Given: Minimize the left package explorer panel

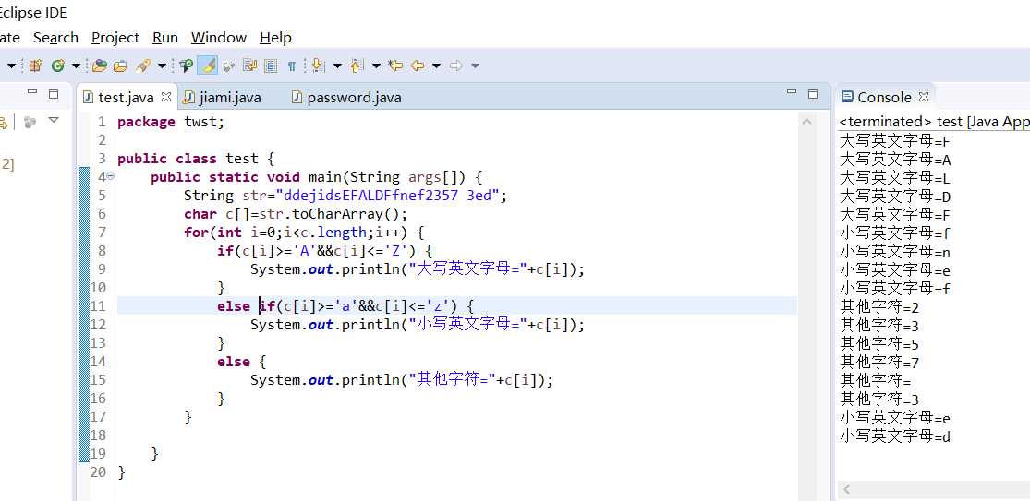Looking at the screenshot, I should click(32, 93).
